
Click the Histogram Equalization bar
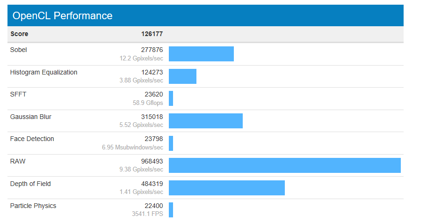pyautogui.click(x=182, y=76)
